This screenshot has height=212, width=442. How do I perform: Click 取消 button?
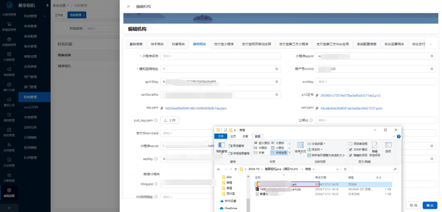(x=413, y=205)
